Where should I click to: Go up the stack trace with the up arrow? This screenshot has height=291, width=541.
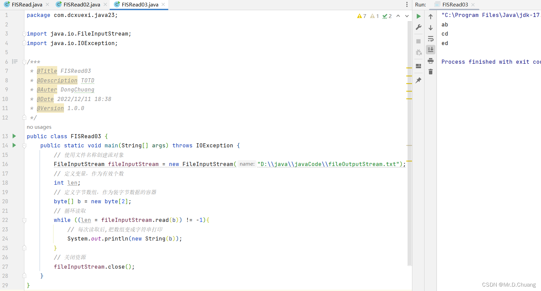[x=431, y=17]
